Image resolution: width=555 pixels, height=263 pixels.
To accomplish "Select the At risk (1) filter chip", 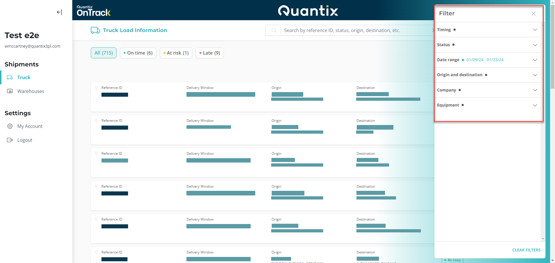I will [x=176, y=53].
